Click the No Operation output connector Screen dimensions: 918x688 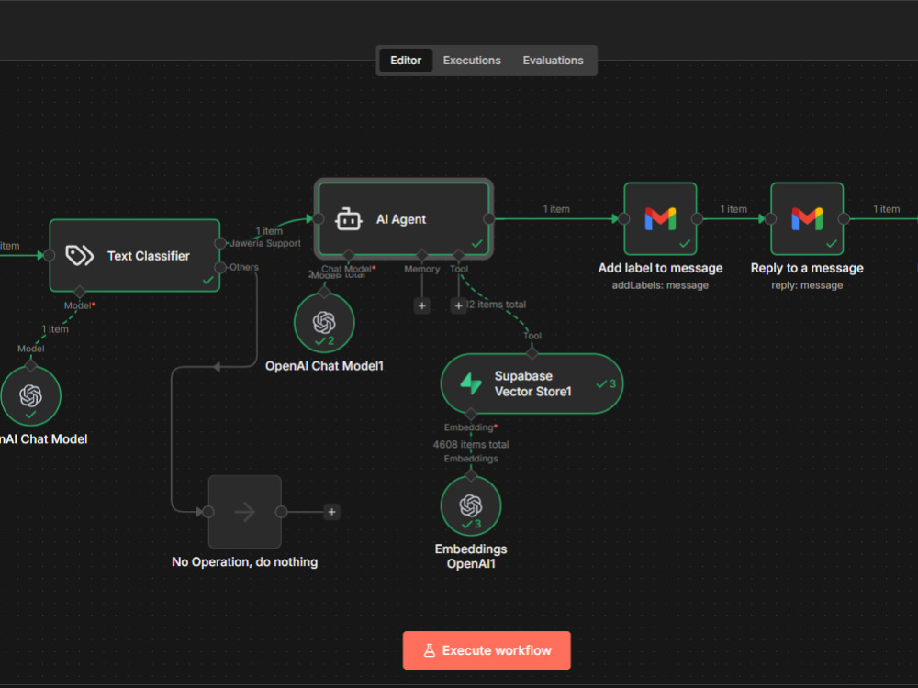coord(281,512)
